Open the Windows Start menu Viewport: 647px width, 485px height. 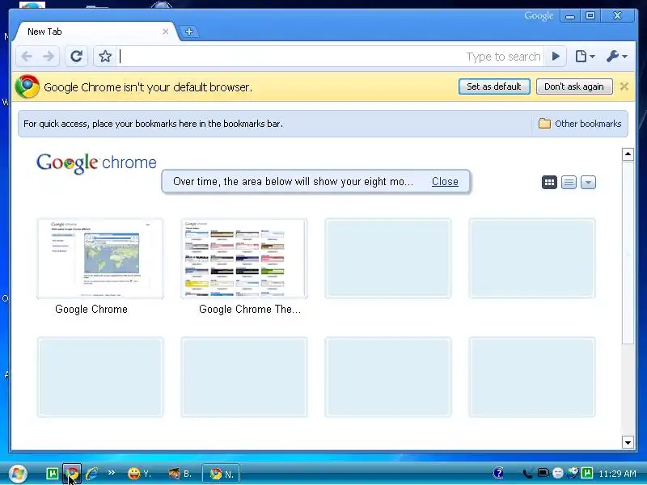[x=17, y=474]
